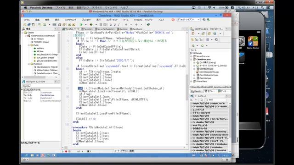Switch to the ウェルカム ページ tab
Viewport: 294px width, 165px height.
pos(71,29)
